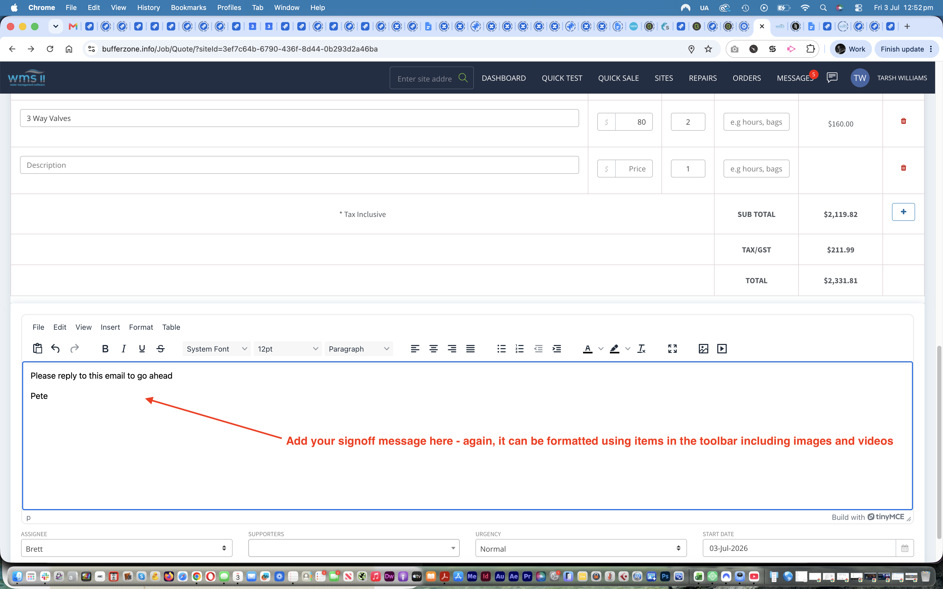This screenshot has width=943, height=589.
Task: Clear formatting with the Tx icon
Action: pos(641,349)
